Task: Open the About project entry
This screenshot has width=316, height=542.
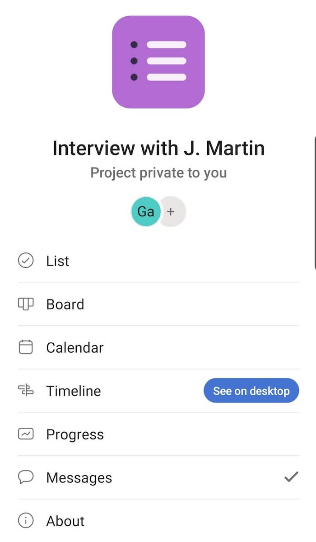Action: (65, 521)
